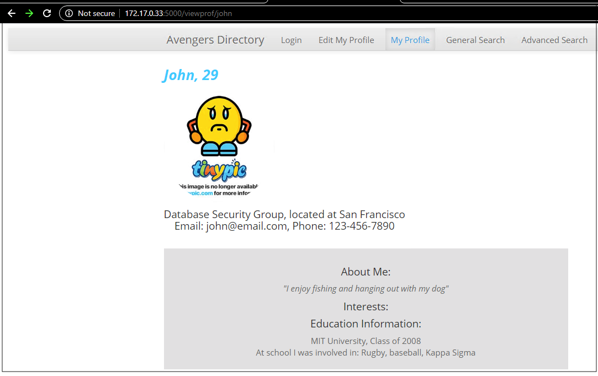Click MIT University, Class of 2008
The width and height of the screenshot is (598, 376).
(x=366, y=341)
